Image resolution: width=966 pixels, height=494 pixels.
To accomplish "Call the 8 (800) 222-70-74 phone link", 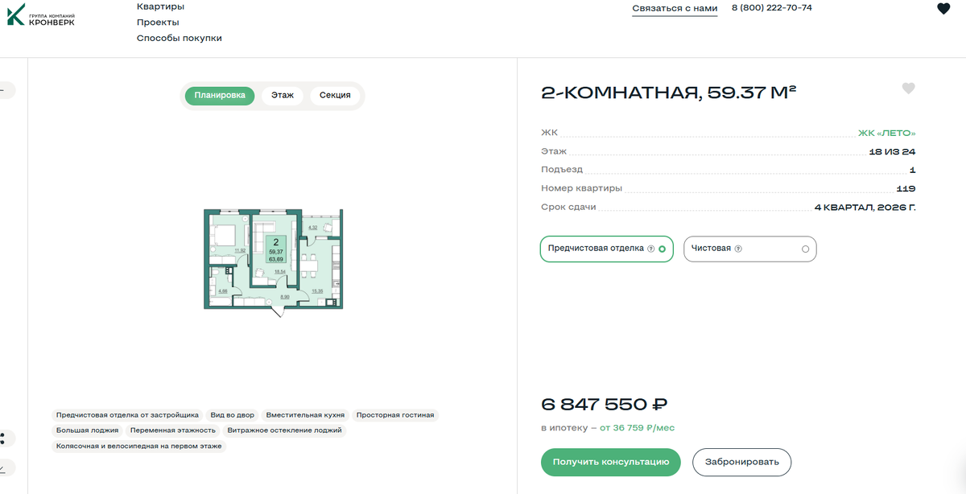I will point(771,8).
